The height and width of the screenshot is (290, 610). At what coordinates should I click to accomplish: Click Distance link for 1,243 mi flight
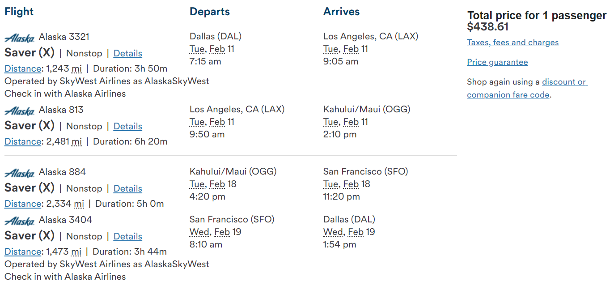click(x=23, y=68)
